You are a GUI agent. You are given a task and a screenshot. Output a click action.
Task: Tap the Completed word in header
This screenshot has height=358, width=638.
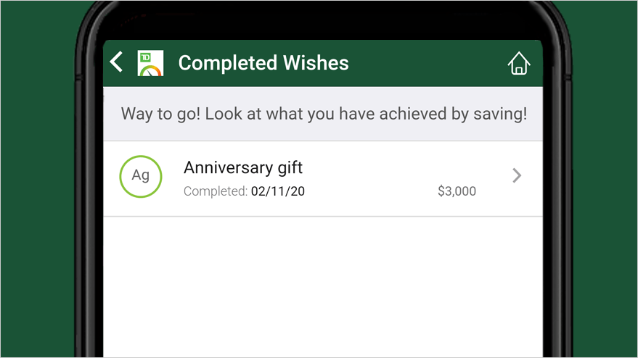coord(228,63)
